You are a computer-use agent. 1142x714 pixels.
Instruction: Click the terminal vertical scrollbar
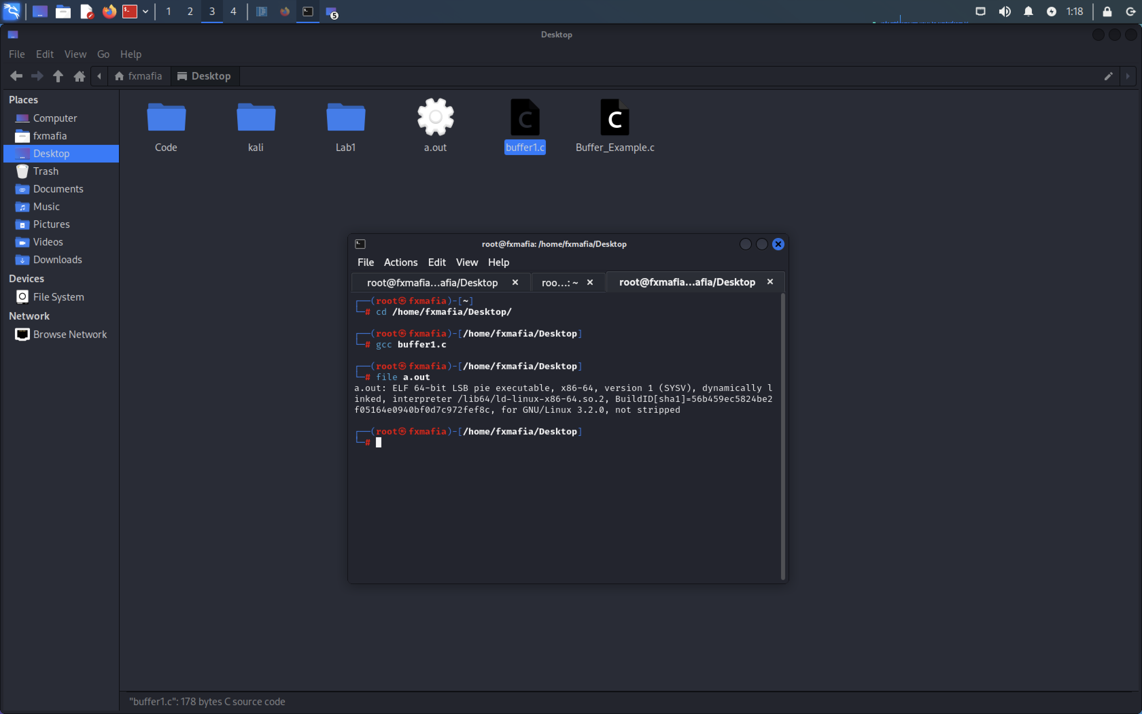[783, 436]
